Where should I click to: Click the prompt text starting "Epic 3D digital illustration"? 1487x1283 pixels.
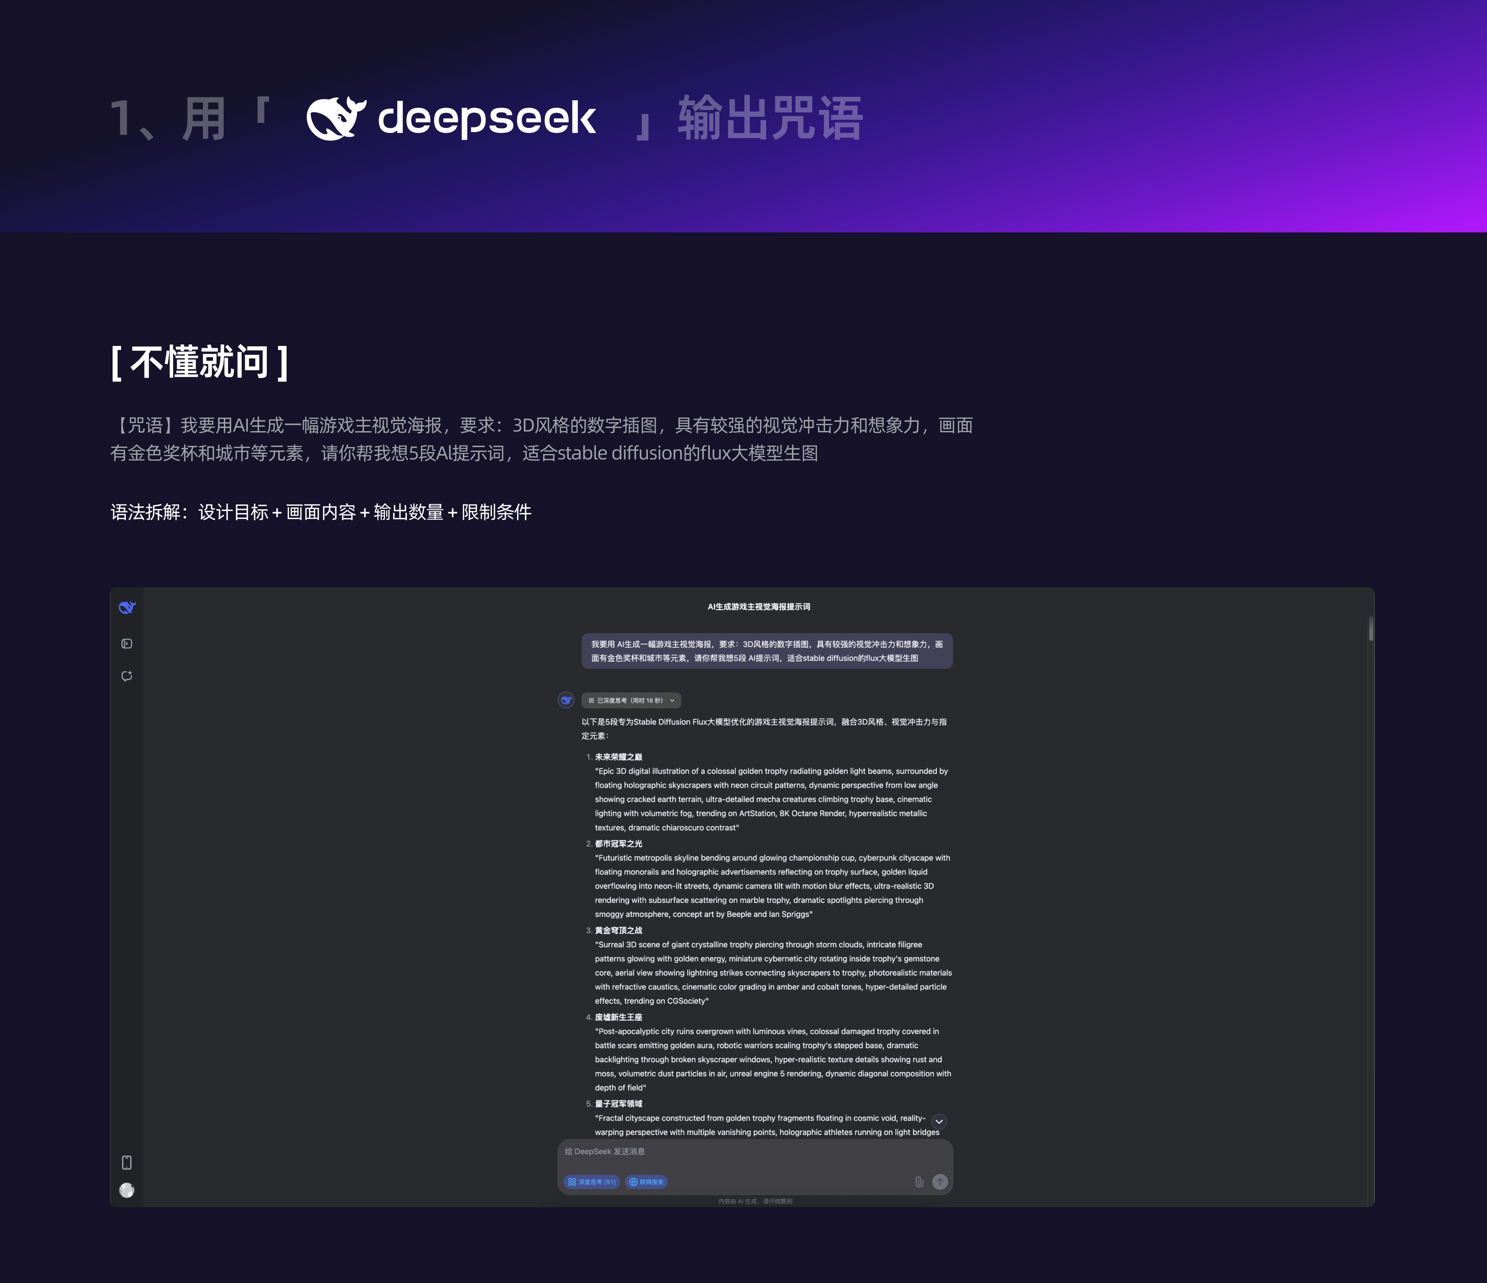771,799
